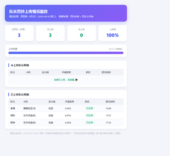Click 小队 header in 已上传队长明细 table

point(26,102)
